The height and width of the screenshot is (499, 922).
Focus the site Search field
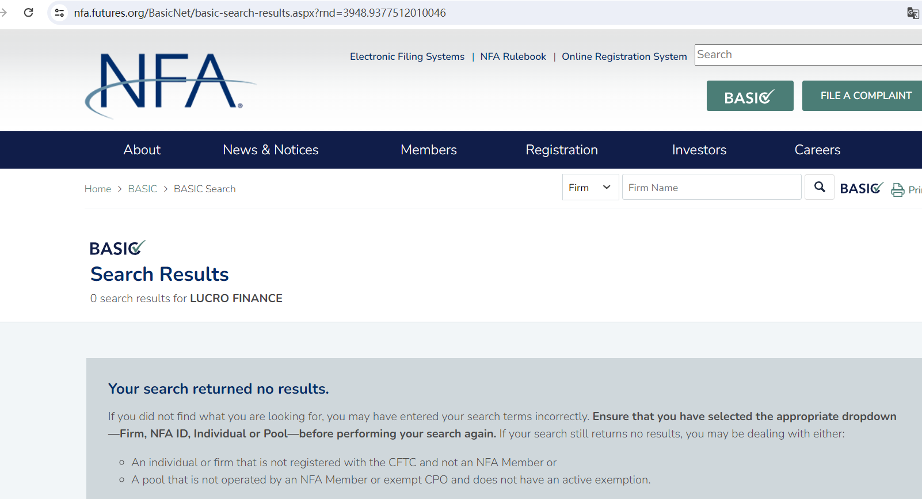coord(808,55)
